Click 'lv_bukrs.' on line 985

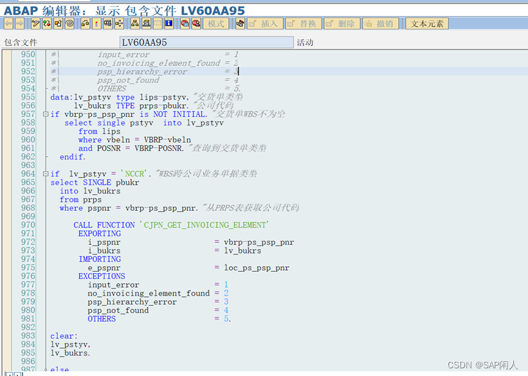(70, 353)
